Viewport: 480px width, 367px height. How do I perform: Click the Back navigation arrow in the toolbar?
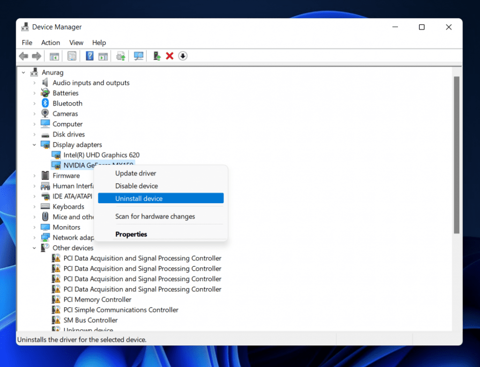(23, 56)
